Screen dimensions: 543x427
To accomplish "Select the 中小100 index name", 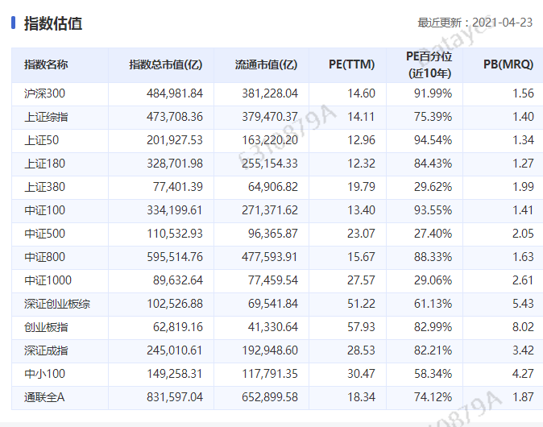I will click(44, 374).
